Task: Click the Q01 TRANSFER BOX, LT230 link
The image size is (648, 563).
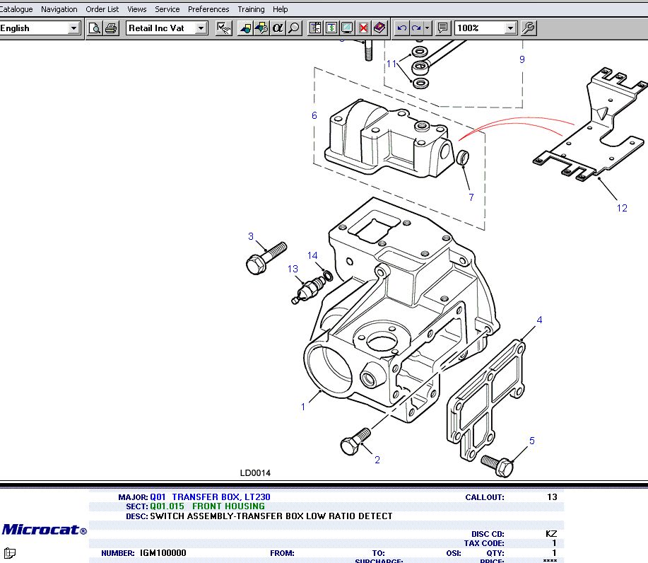Action: [x=210, y=497]
